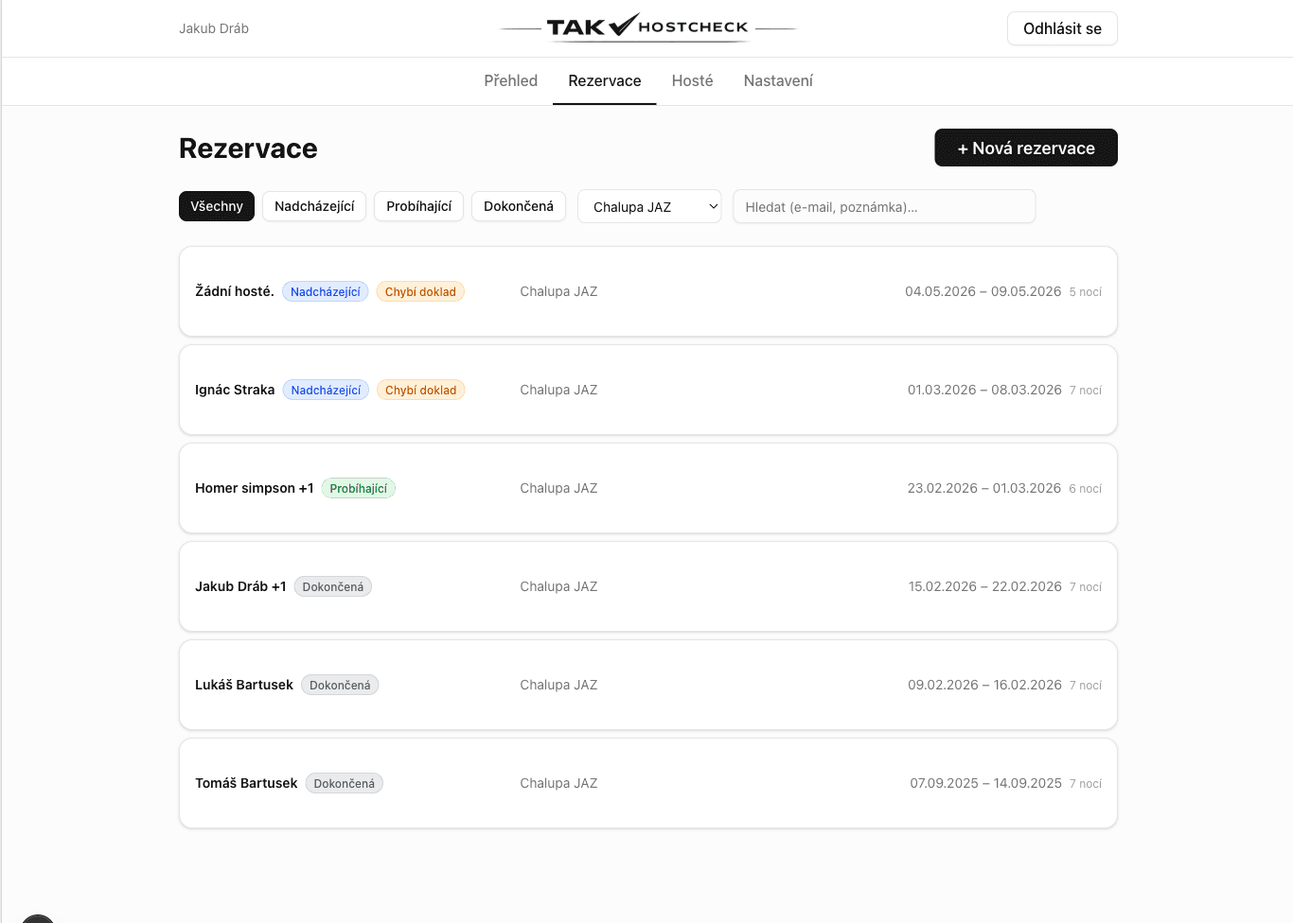
Task: Activate the Dokončená filter chip
Action: tap(518, 206)
